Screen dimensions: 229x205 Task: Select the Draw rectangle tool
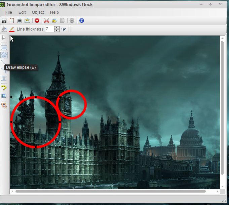point(4,47)
